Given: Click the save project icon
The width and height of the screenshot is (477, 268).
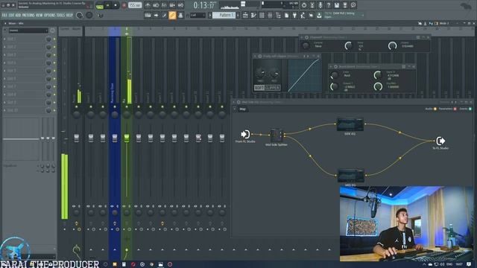Looking at the screenshot, I should tap(337, 5).
